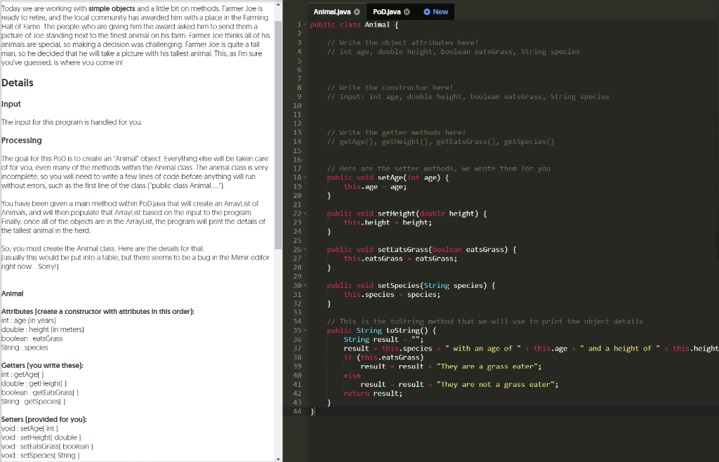
Task: Open a new file with the New button
Action: pos(435,12)
